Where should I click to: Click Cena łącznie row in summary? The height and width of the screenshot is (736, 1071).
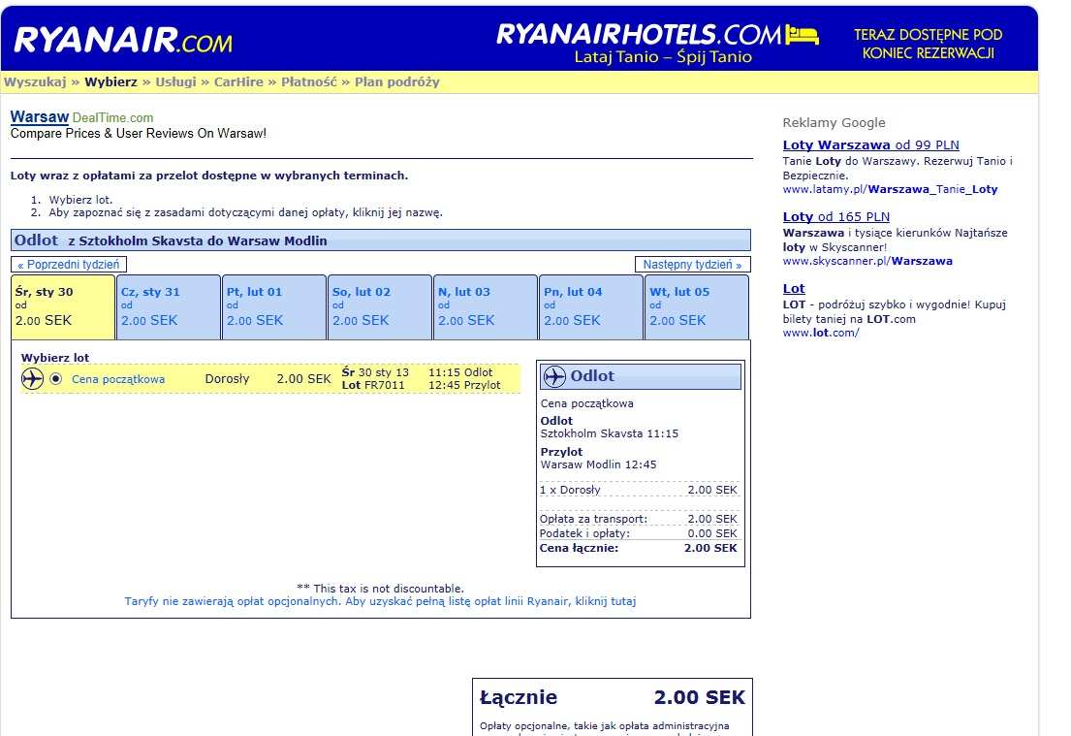point(639,548)
